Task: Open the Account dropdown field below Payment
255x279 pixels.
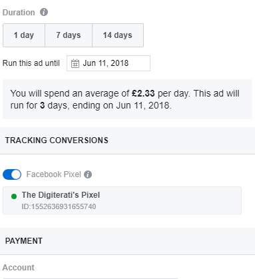Action: pos(90,278)
